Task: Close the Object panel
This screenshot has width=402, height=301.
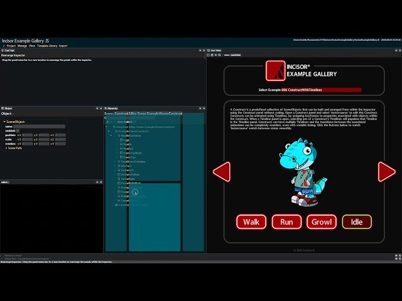Action: [100, 108]
